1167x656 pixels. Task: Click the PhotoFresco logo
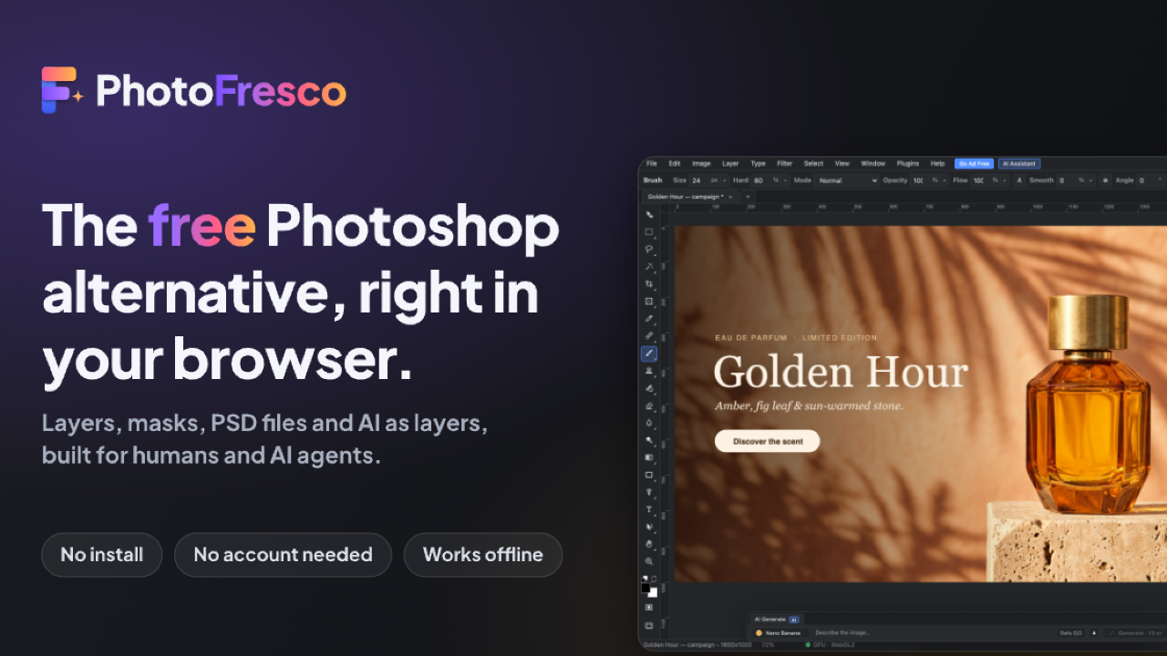coord(194,91)
